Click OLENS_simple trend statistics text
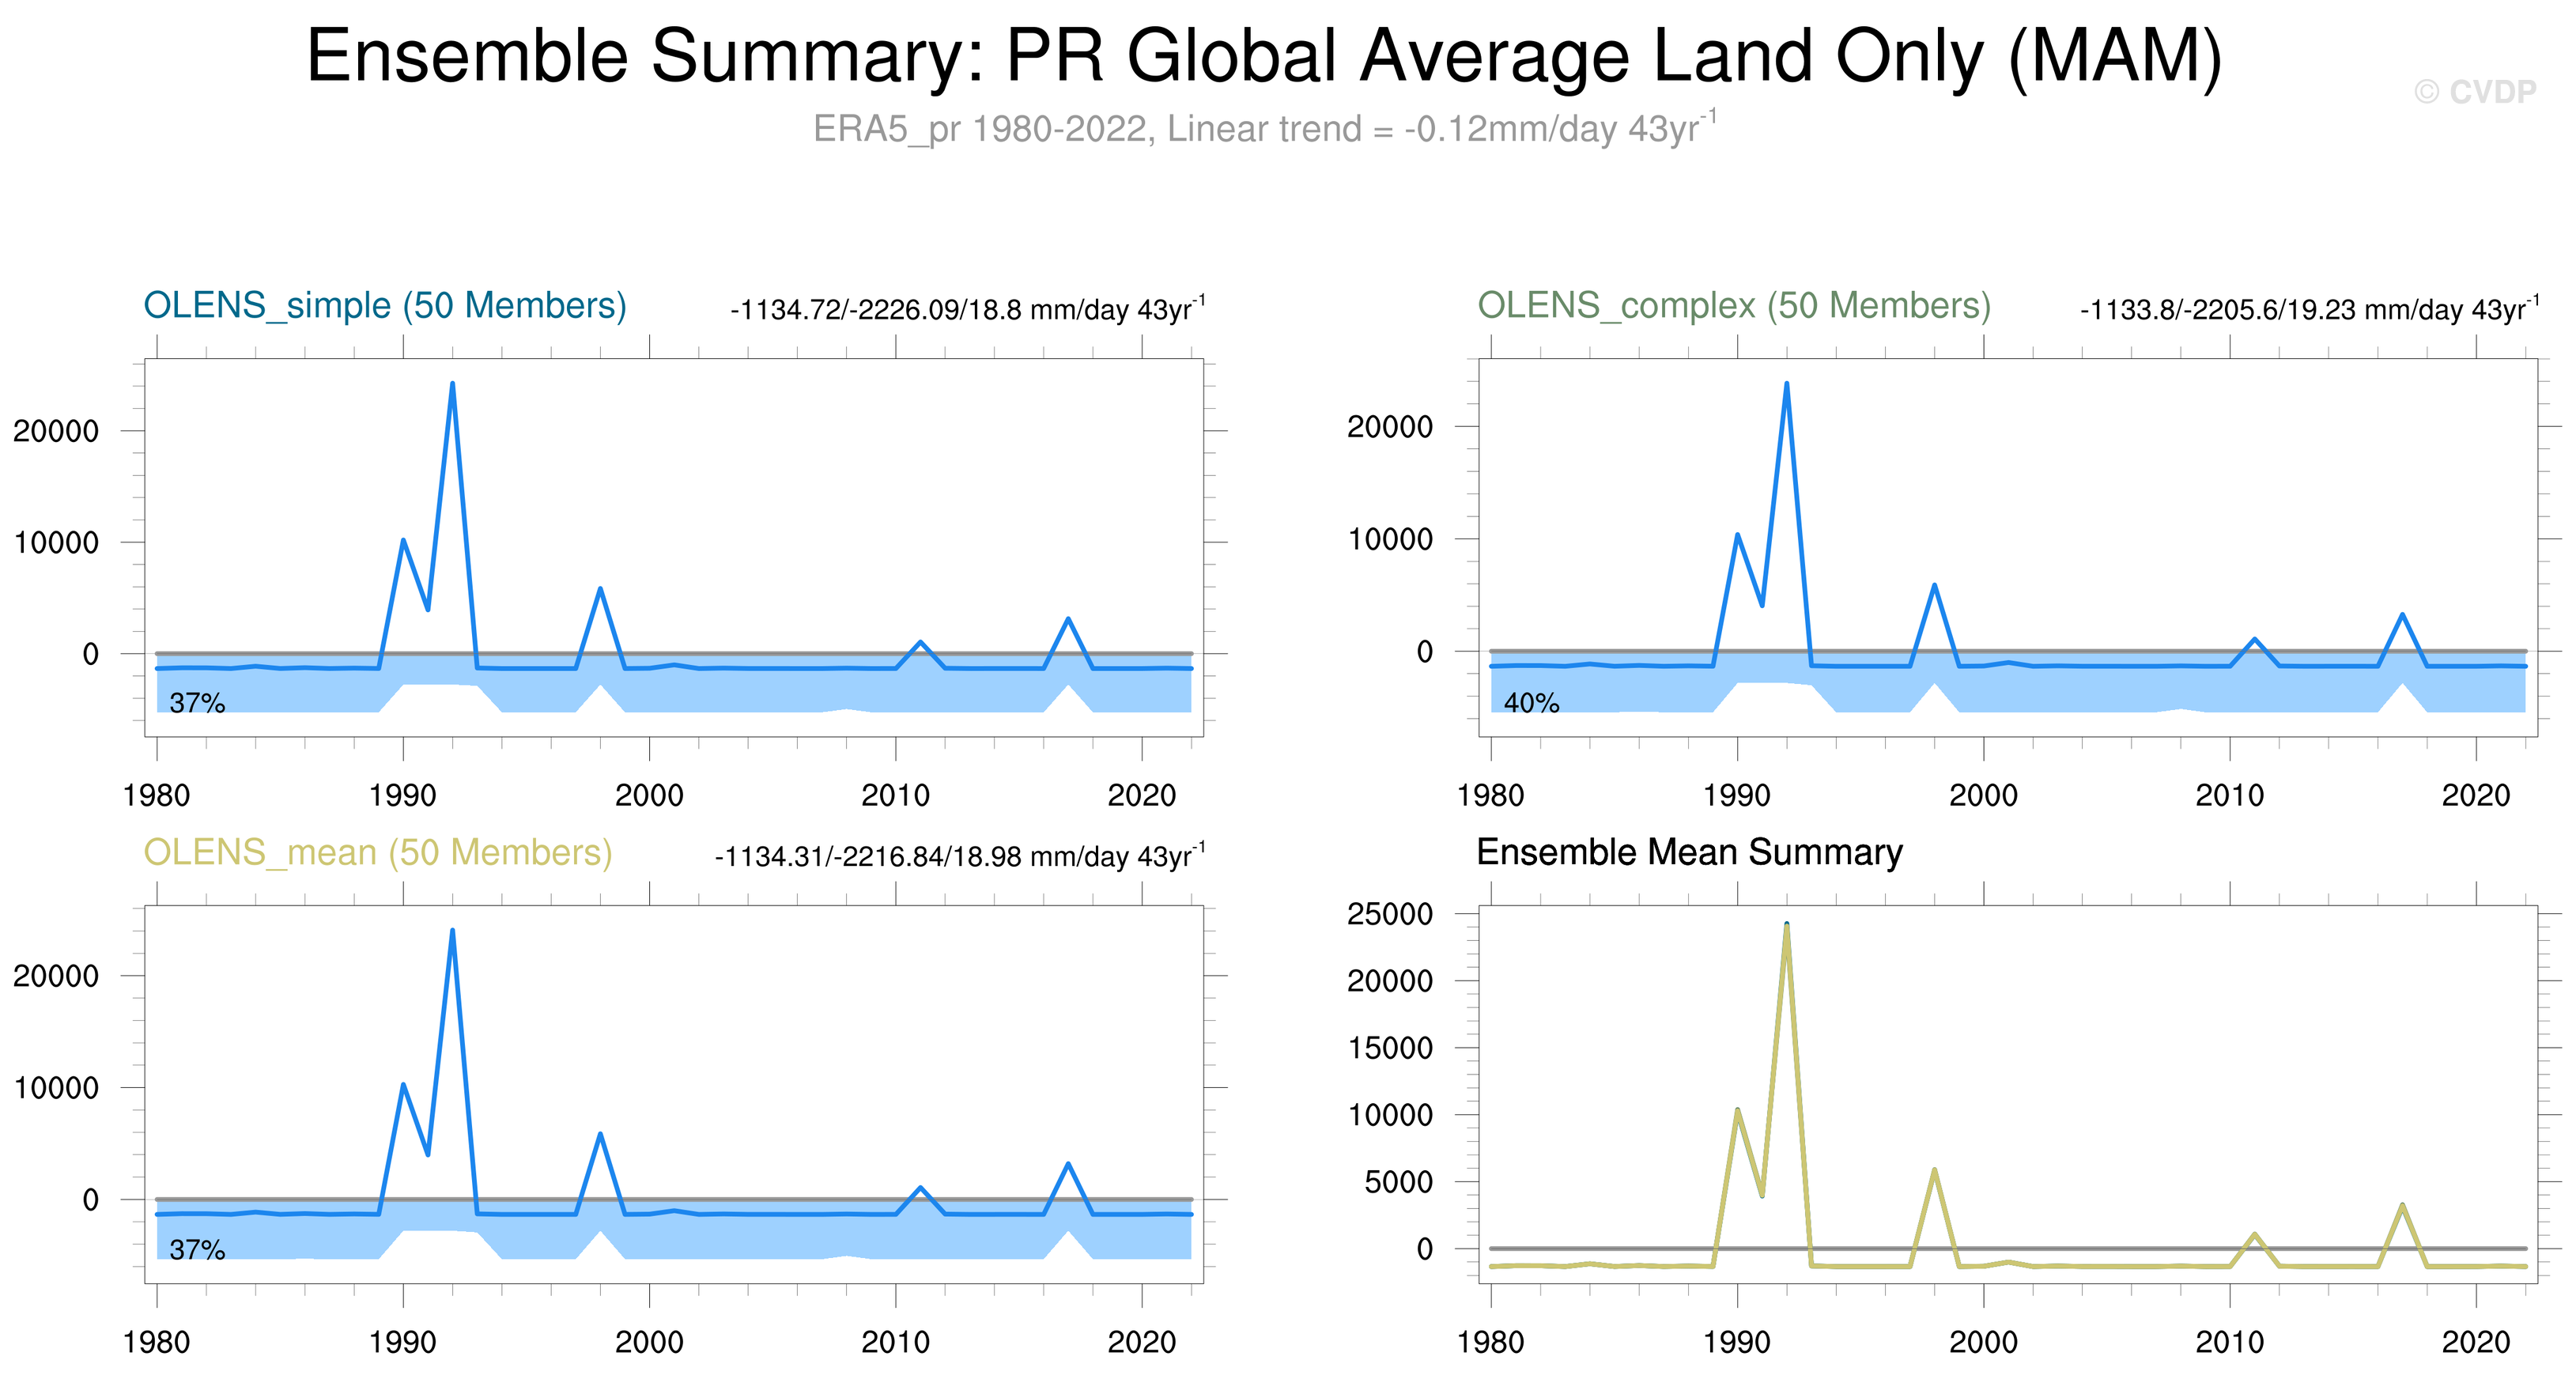The height and width of the screenshot is (1379, 2576). click(967, 309)
